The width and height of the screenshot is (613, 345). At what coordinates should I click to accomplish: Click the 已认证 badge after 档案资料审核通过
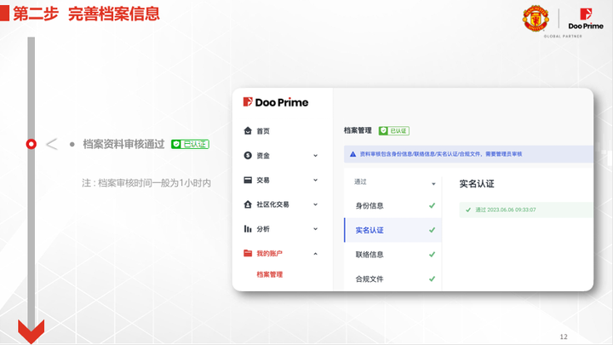pos(190,144)
